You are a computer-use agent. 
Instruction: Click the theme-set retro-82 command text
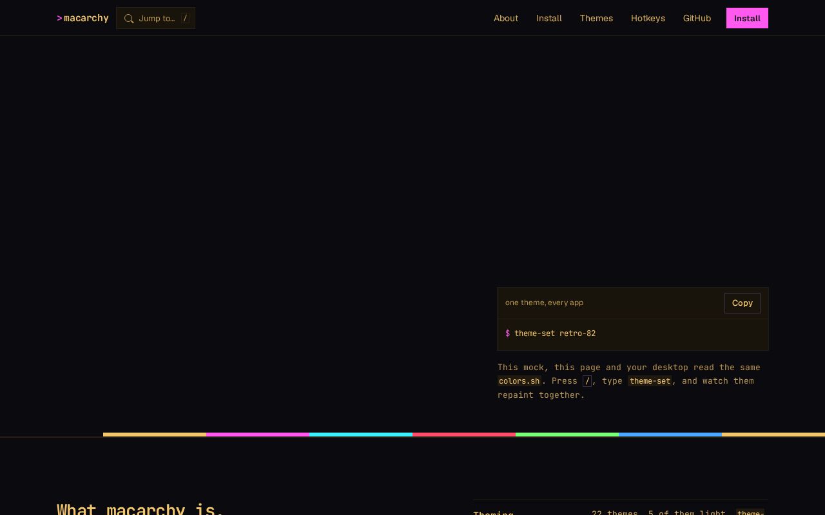tap(555, 333)
